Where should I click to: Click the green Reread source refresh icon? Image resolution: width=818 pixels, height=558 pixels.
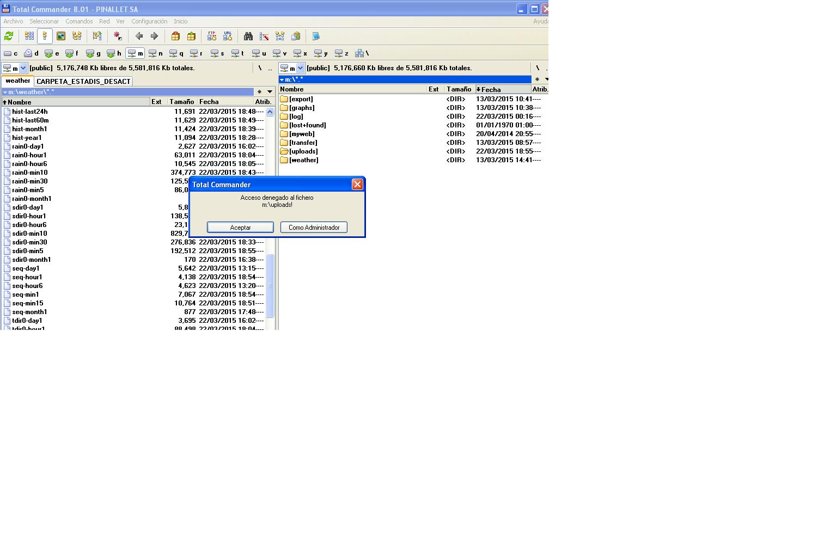pos(9,36)
